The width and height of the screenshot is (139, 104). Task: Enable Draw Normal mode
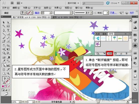(3, 90)
